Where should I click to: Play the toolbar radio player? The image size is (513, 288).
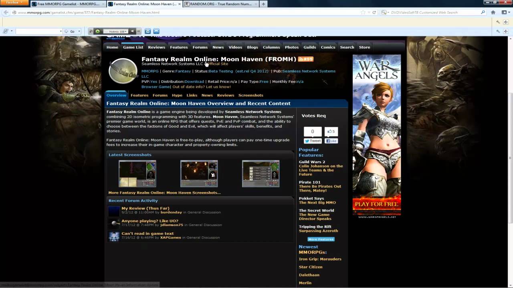97,31
